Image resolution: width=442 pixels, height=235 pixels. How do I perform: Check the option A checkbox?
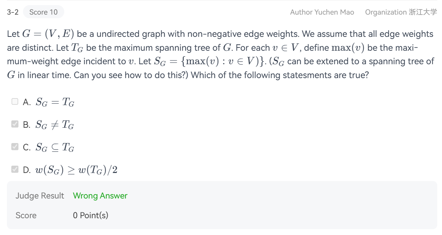(x=15, y=102)
